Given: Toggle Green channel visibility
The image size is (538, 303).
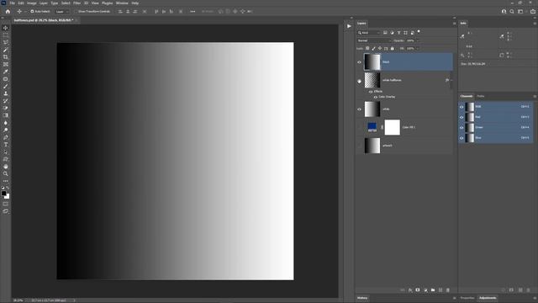Looking at the screenshot, I should click(x=462, y=127).
